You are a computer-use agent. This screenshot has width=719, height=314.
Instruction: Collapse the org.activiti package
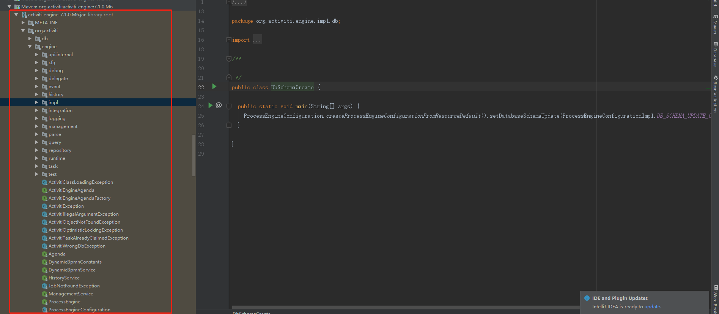(x=23, y=31)
